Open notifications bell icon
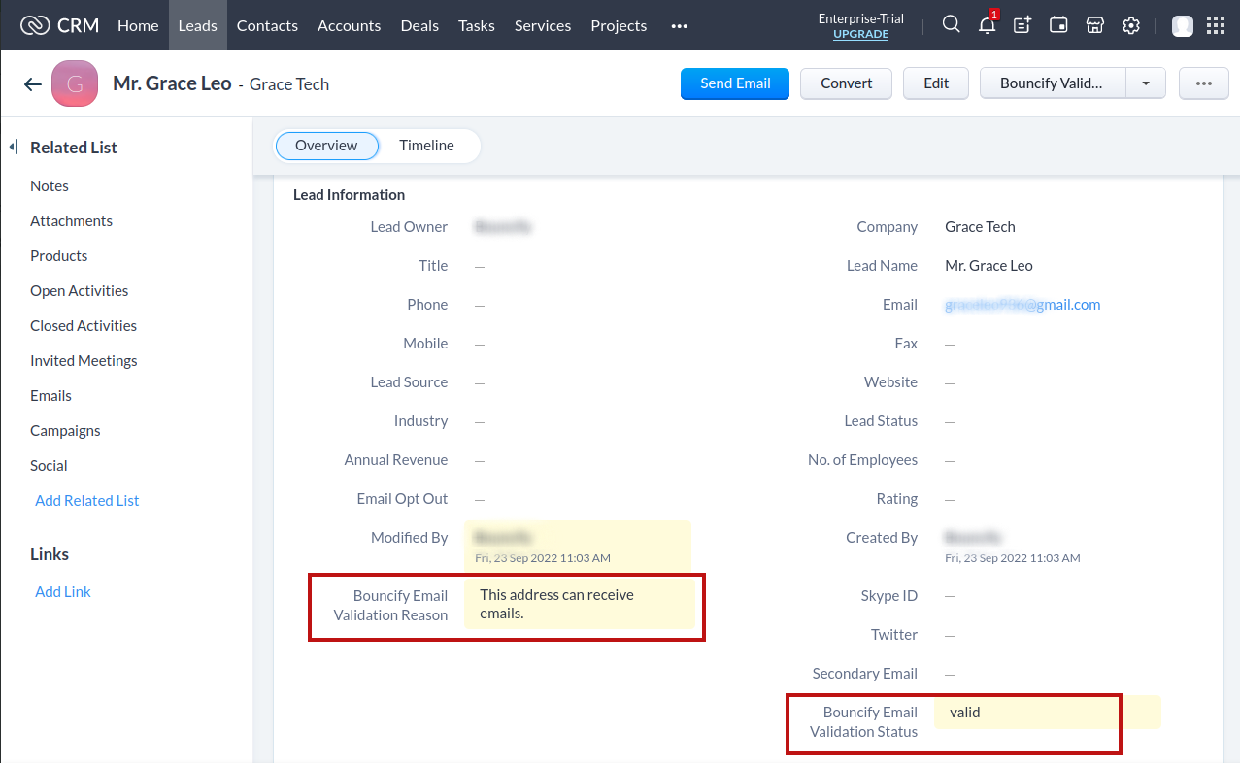The height and width of the screenshot is (763, 1240). [988, 24]
